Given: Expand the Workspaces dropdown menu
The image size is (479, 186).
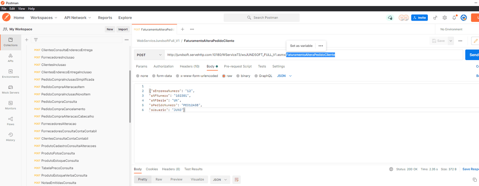Looking at the screenshot, I should point(44,18).
